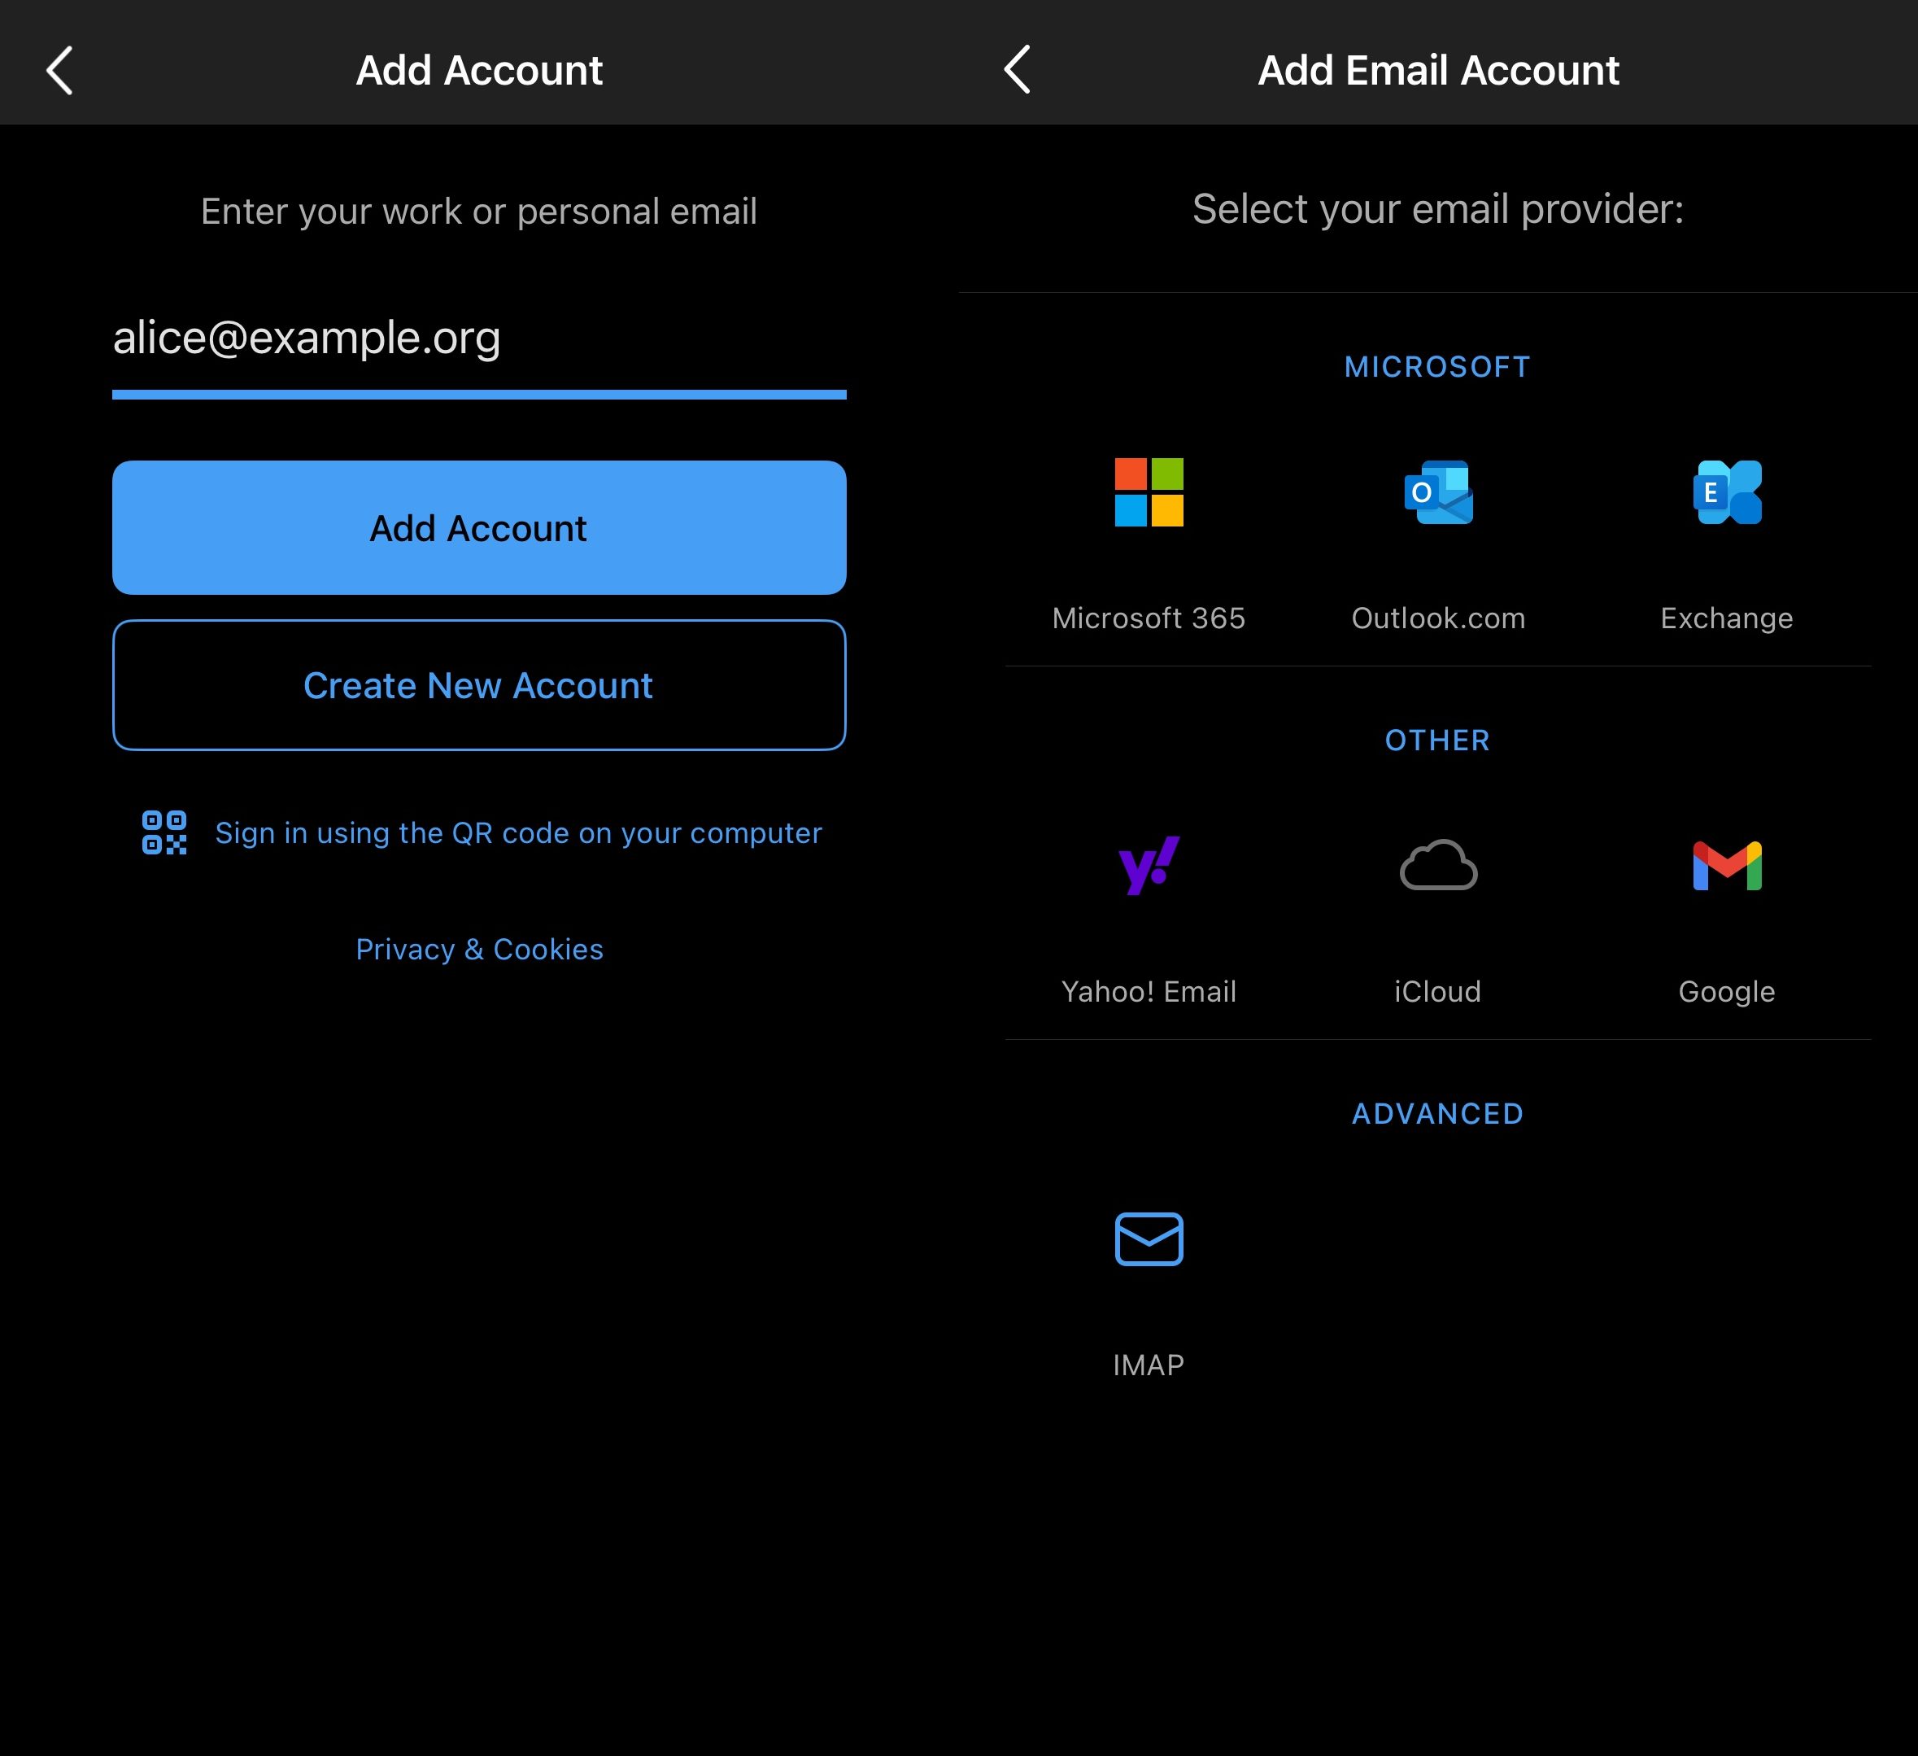This screenshot has height=1756, width=1918.
Task: Open the Privacy & Cookies link
Action: coord(480,949)
